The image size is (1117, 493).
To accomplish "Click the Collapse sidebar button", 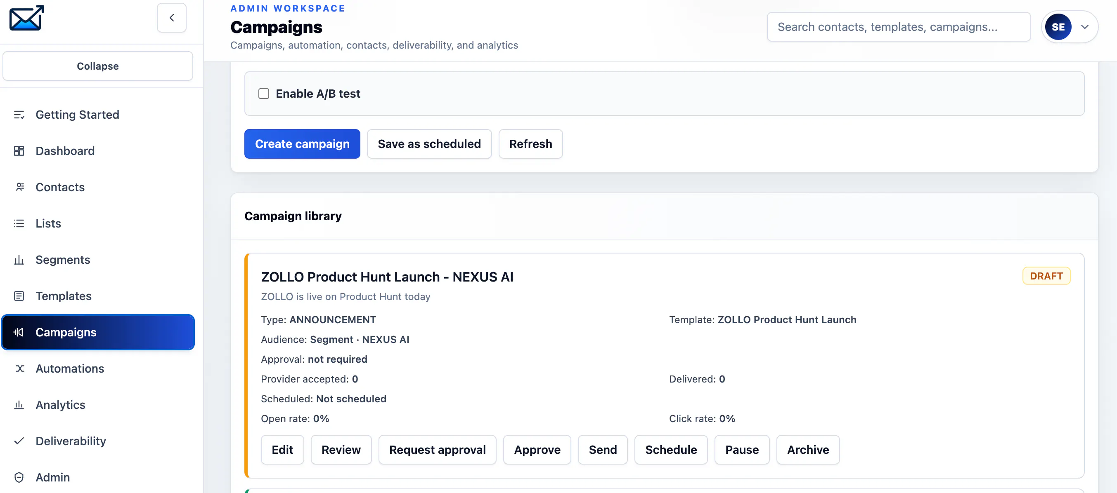I will click(98, 66).
